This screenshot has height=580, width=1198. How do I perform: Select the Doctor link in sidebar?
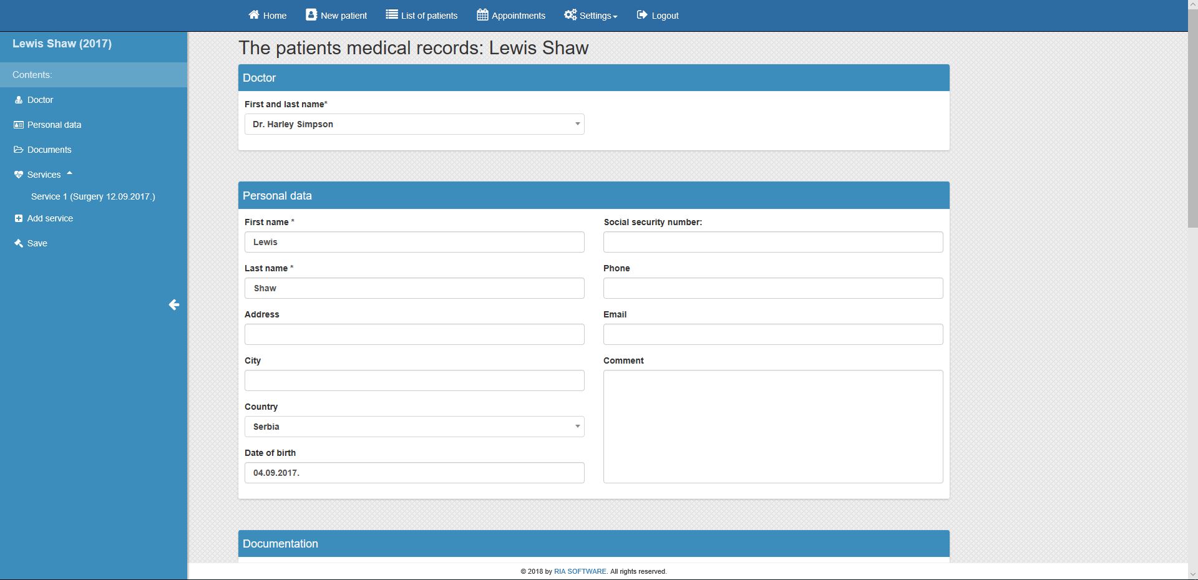[x=40, y=100]
